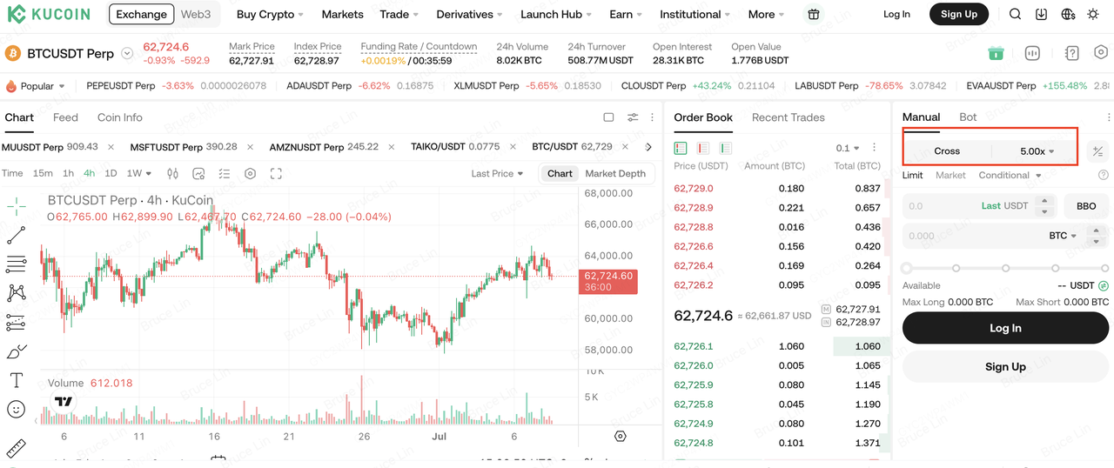Open the calculator icon beside leverage
Viewport: 1114px width, 468px height.
coord(1098,151)
